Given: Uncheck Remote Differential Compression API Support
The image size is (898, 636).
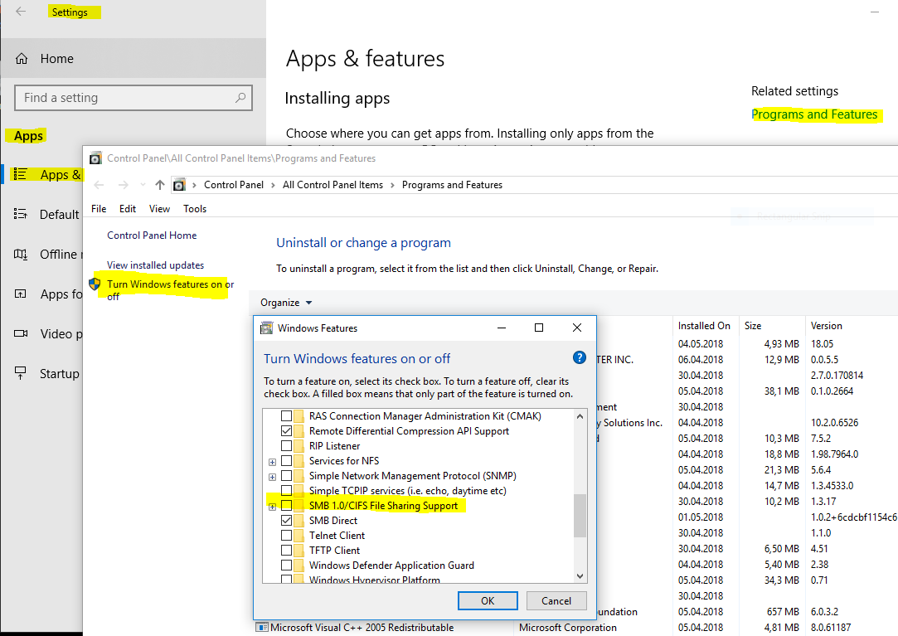Looking at the screenshot, I should [x=286, y=431].
